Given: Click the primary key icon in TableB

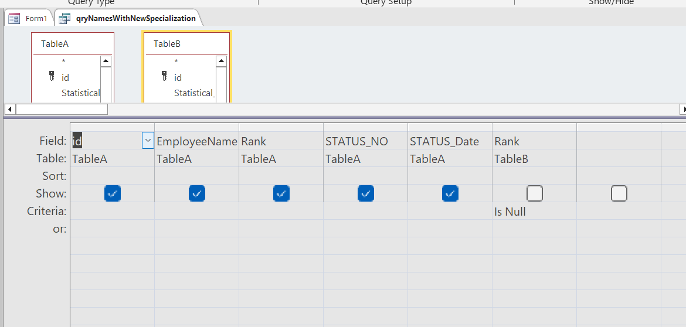Looking at the screenshot, I should click(164, 77).
